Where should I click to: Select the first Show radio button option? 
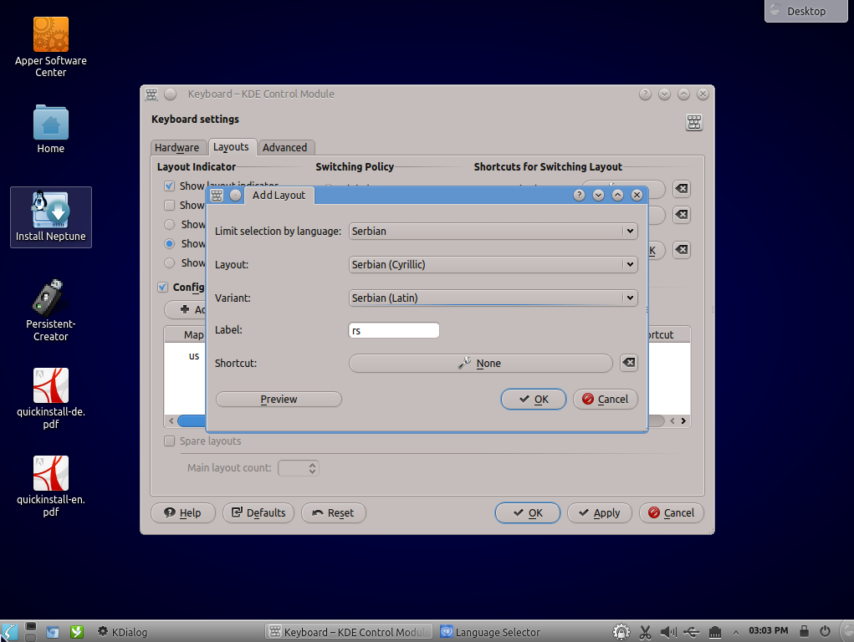[x=170, y=224]
